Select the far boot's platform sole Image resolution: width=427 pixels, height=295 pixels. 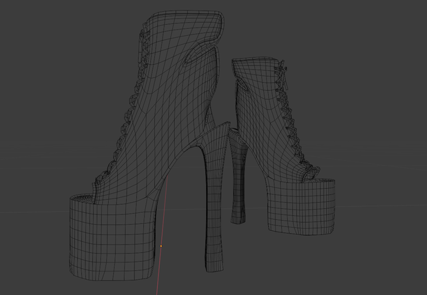tap(302, 207)
